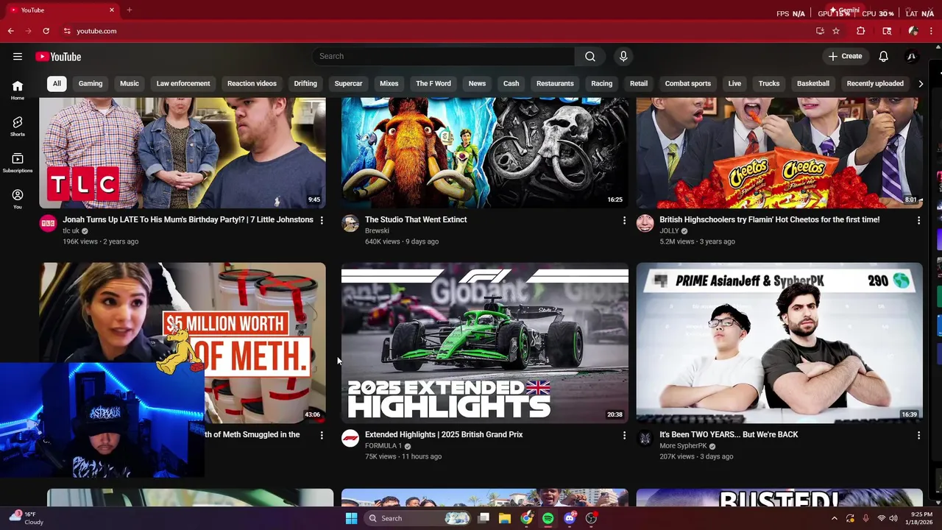Click the YouTube logo

[58, 57]
